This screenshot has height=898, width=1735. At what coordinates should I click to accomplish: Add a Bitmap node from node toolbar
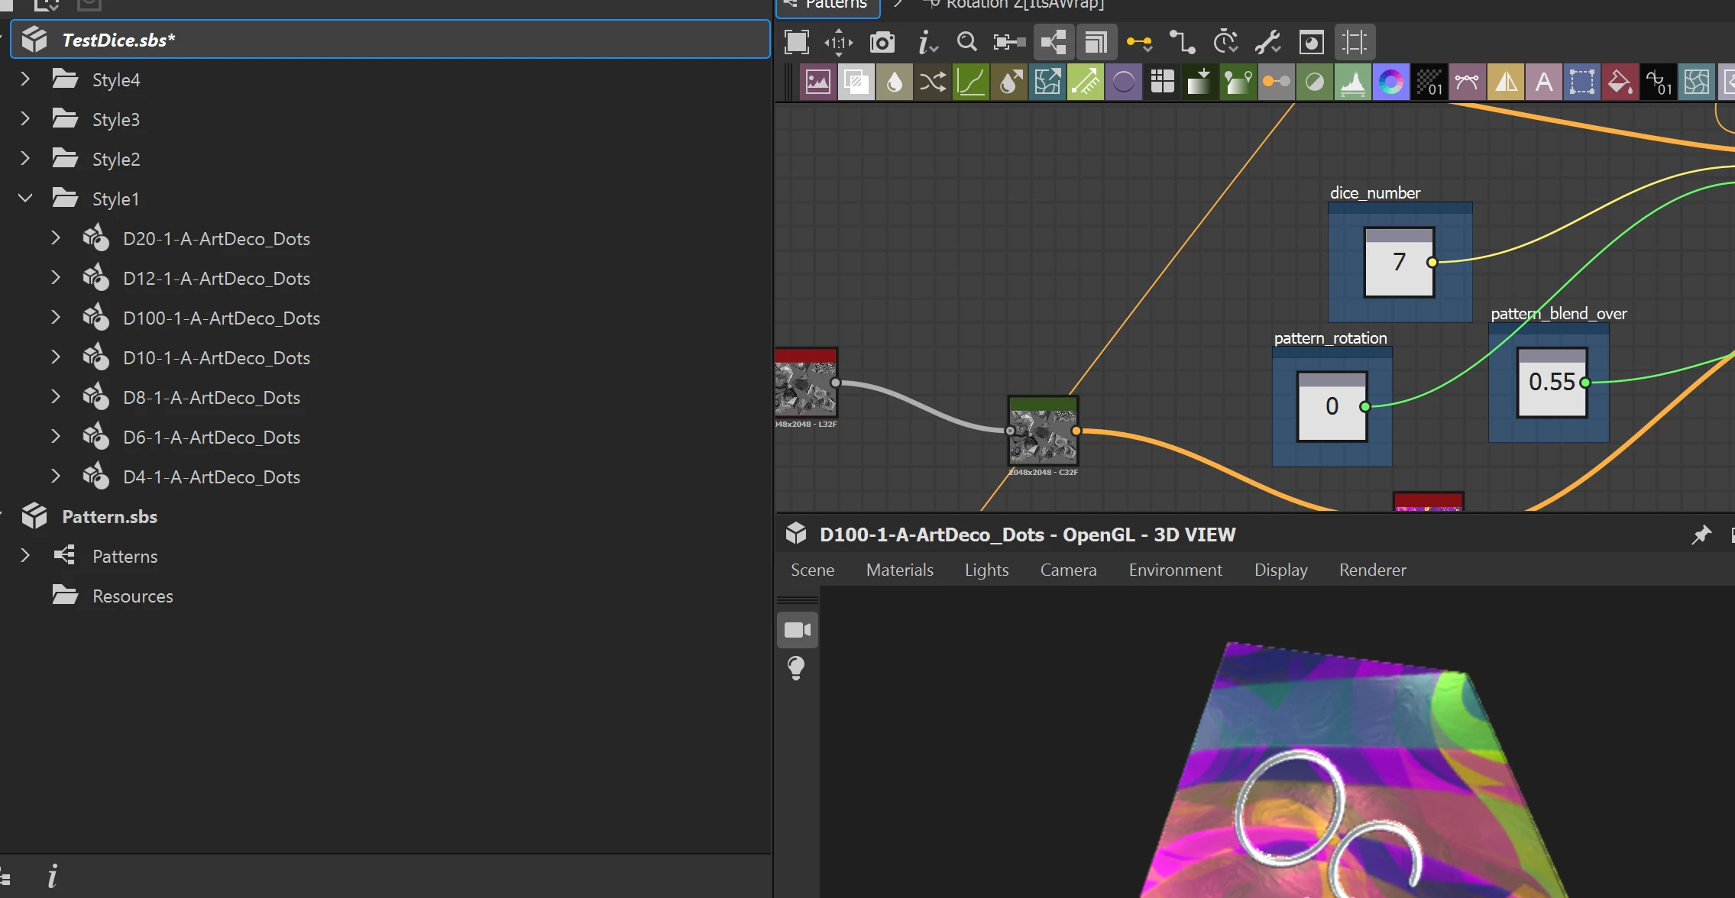click(x=817, y=82)
